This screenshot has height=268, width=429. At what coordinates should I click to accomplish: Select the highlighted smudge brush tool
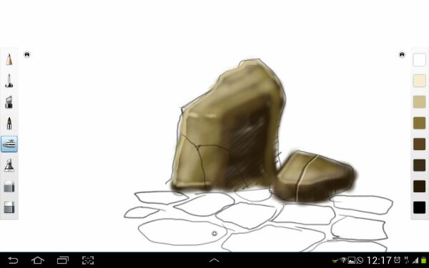[x=9, y=144]
